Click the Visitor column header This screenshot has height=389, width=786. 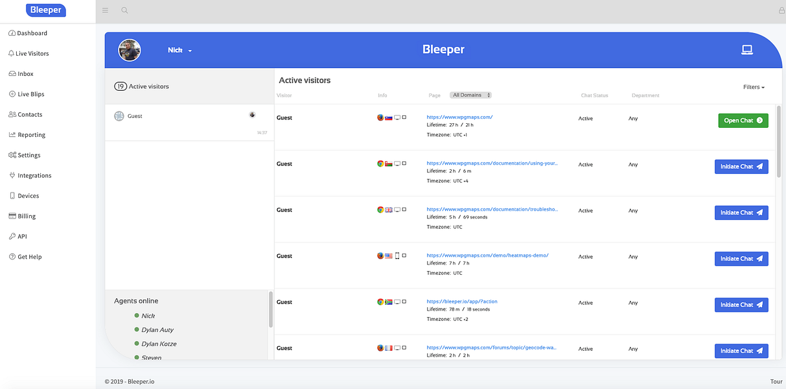click(284, 95)
